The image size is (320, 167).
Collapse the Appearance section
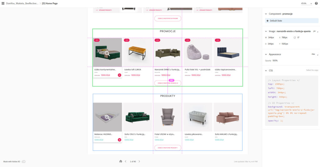266,54
